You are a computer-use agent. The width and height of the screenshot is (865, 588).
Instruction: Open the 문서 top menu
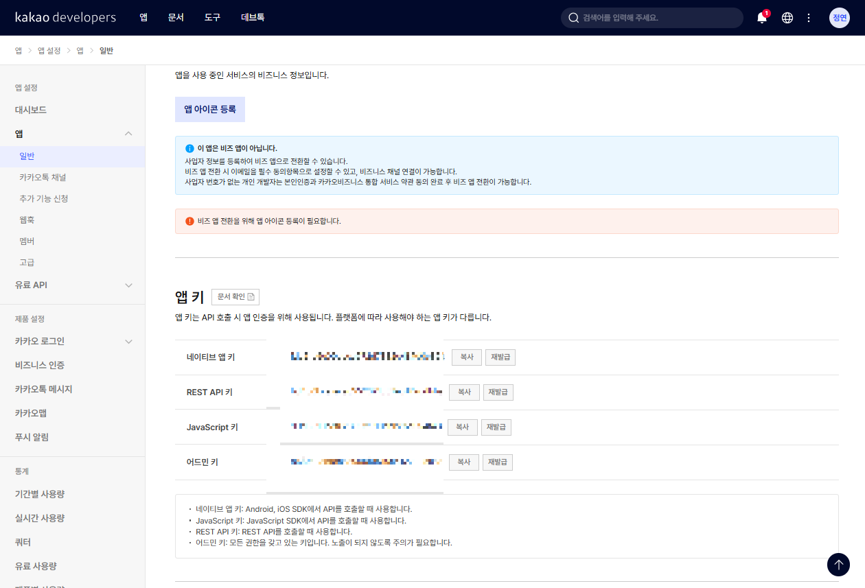pyautogui.click(x=176, y=18)
